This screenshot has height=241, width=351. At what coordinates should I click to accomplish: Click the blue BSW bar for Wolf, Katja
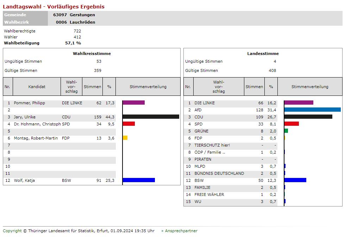139,180
